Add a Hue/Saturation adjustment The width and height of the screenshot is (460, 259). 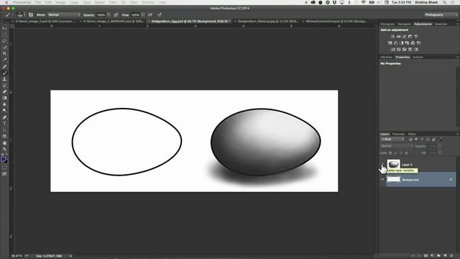pos(390,43)
